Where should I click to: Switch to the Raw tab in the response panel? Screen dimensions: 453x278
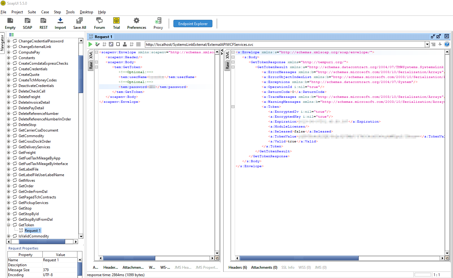(x=228, y=65)
